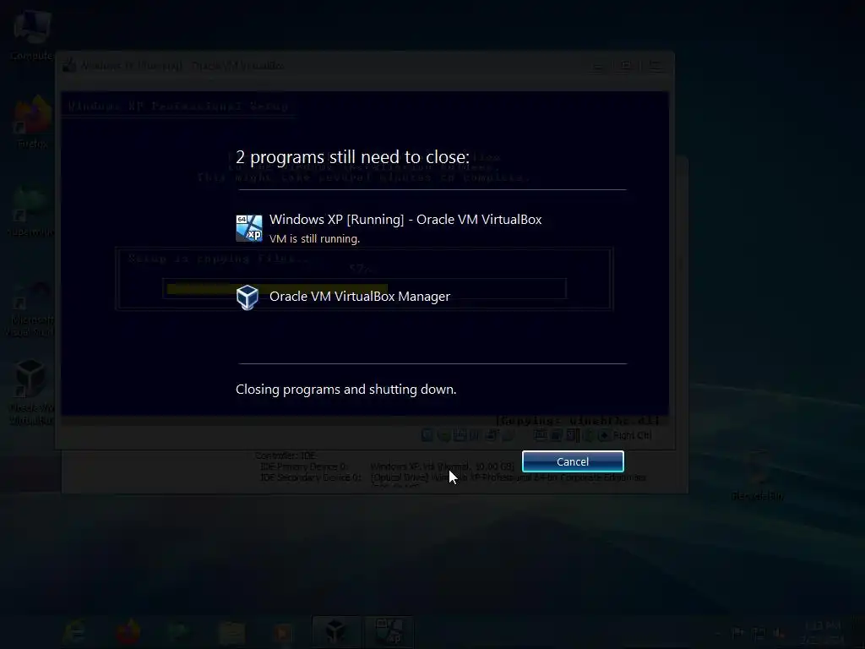
Task: Click the "2 programs still need to close" heading
Action: 352,156
